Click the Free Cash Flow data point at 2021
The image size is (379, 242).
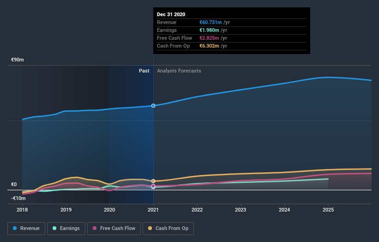point(153,186)
